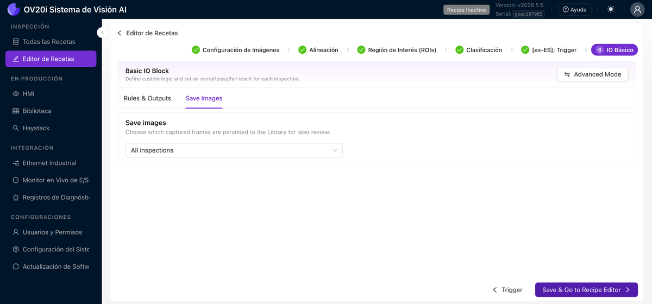
Task: Click the Editor de Recetas breadcrumb title
Action: 152,33
